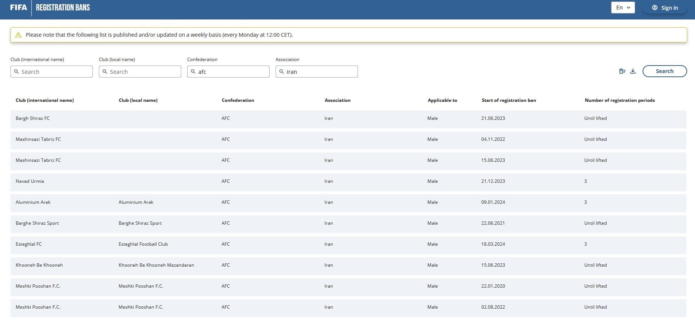Image resolution: width=695 pixels, height=327 pixels.
Task: Select the Esteghlal FC table row
Action: 348,244
